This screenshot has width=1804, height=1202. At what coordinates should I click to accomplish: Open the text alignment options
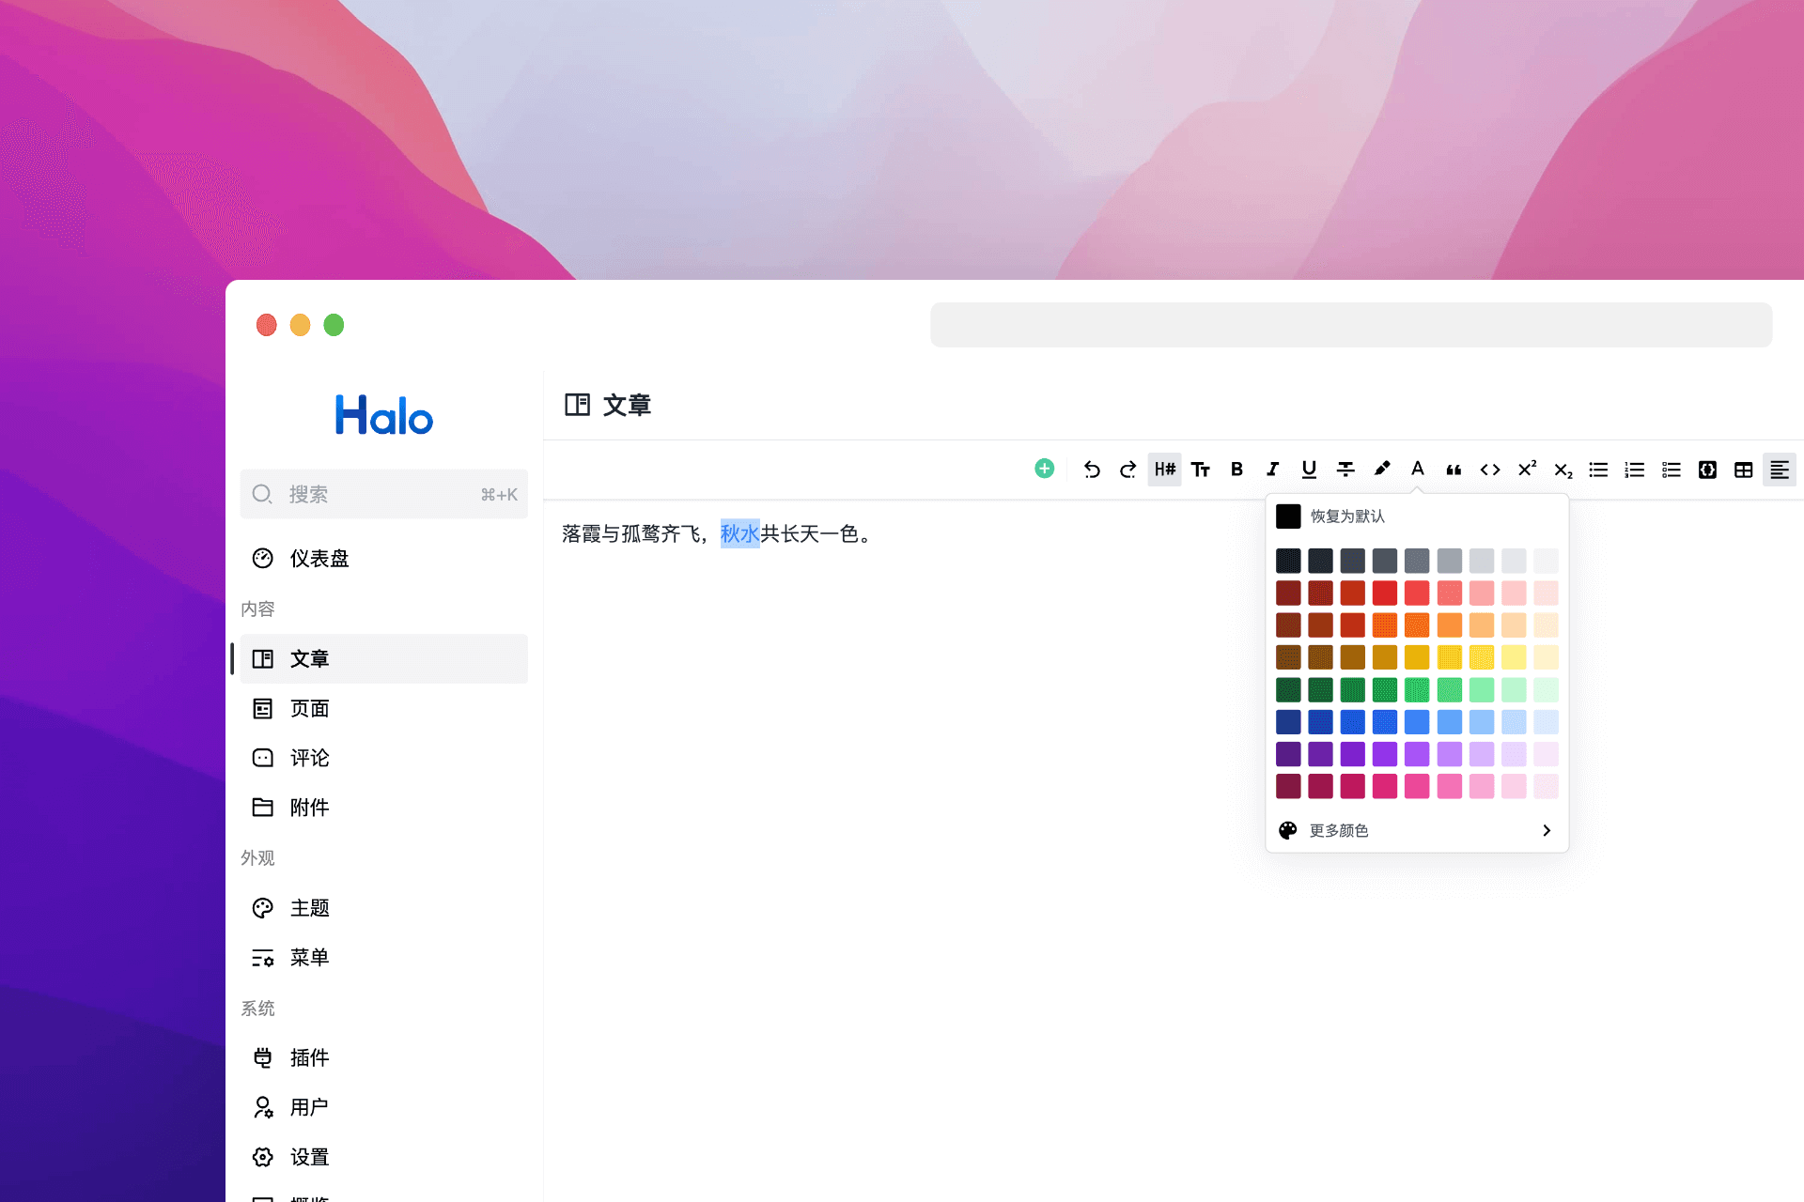1780,470
